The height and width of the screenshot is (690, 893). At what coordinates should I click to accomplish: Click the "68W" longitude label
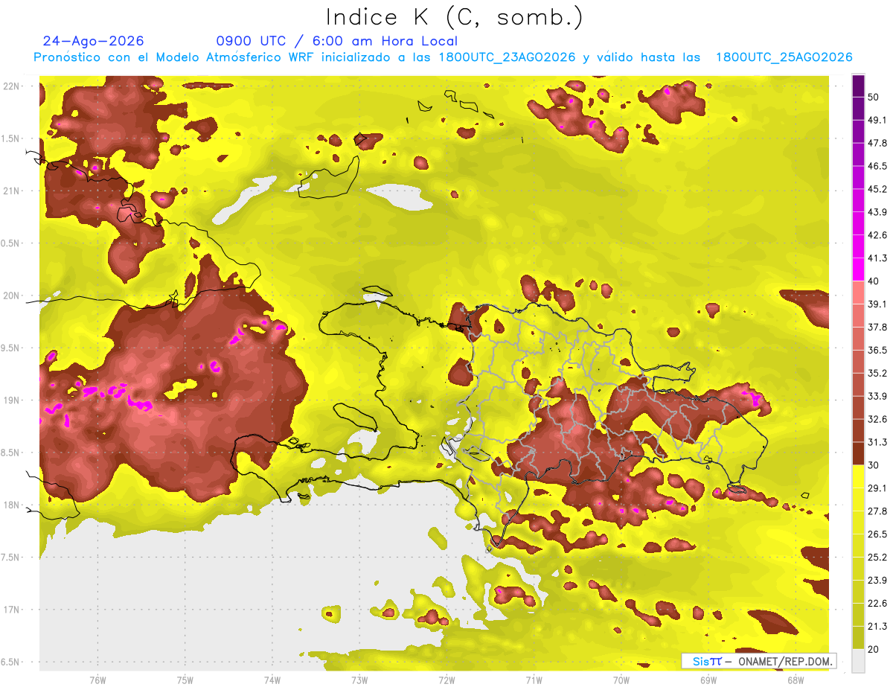pos(796,680)
